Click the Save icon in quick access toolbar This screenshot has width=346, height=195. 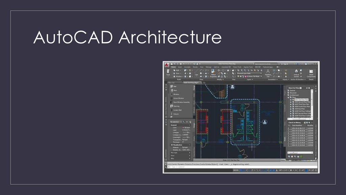178,64
